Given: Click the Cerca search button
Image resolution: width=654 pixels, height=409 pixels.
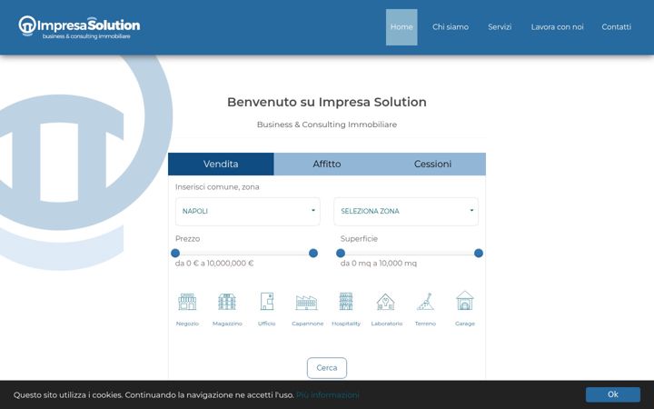Looking at the screenshot, I should pos(327,368).
